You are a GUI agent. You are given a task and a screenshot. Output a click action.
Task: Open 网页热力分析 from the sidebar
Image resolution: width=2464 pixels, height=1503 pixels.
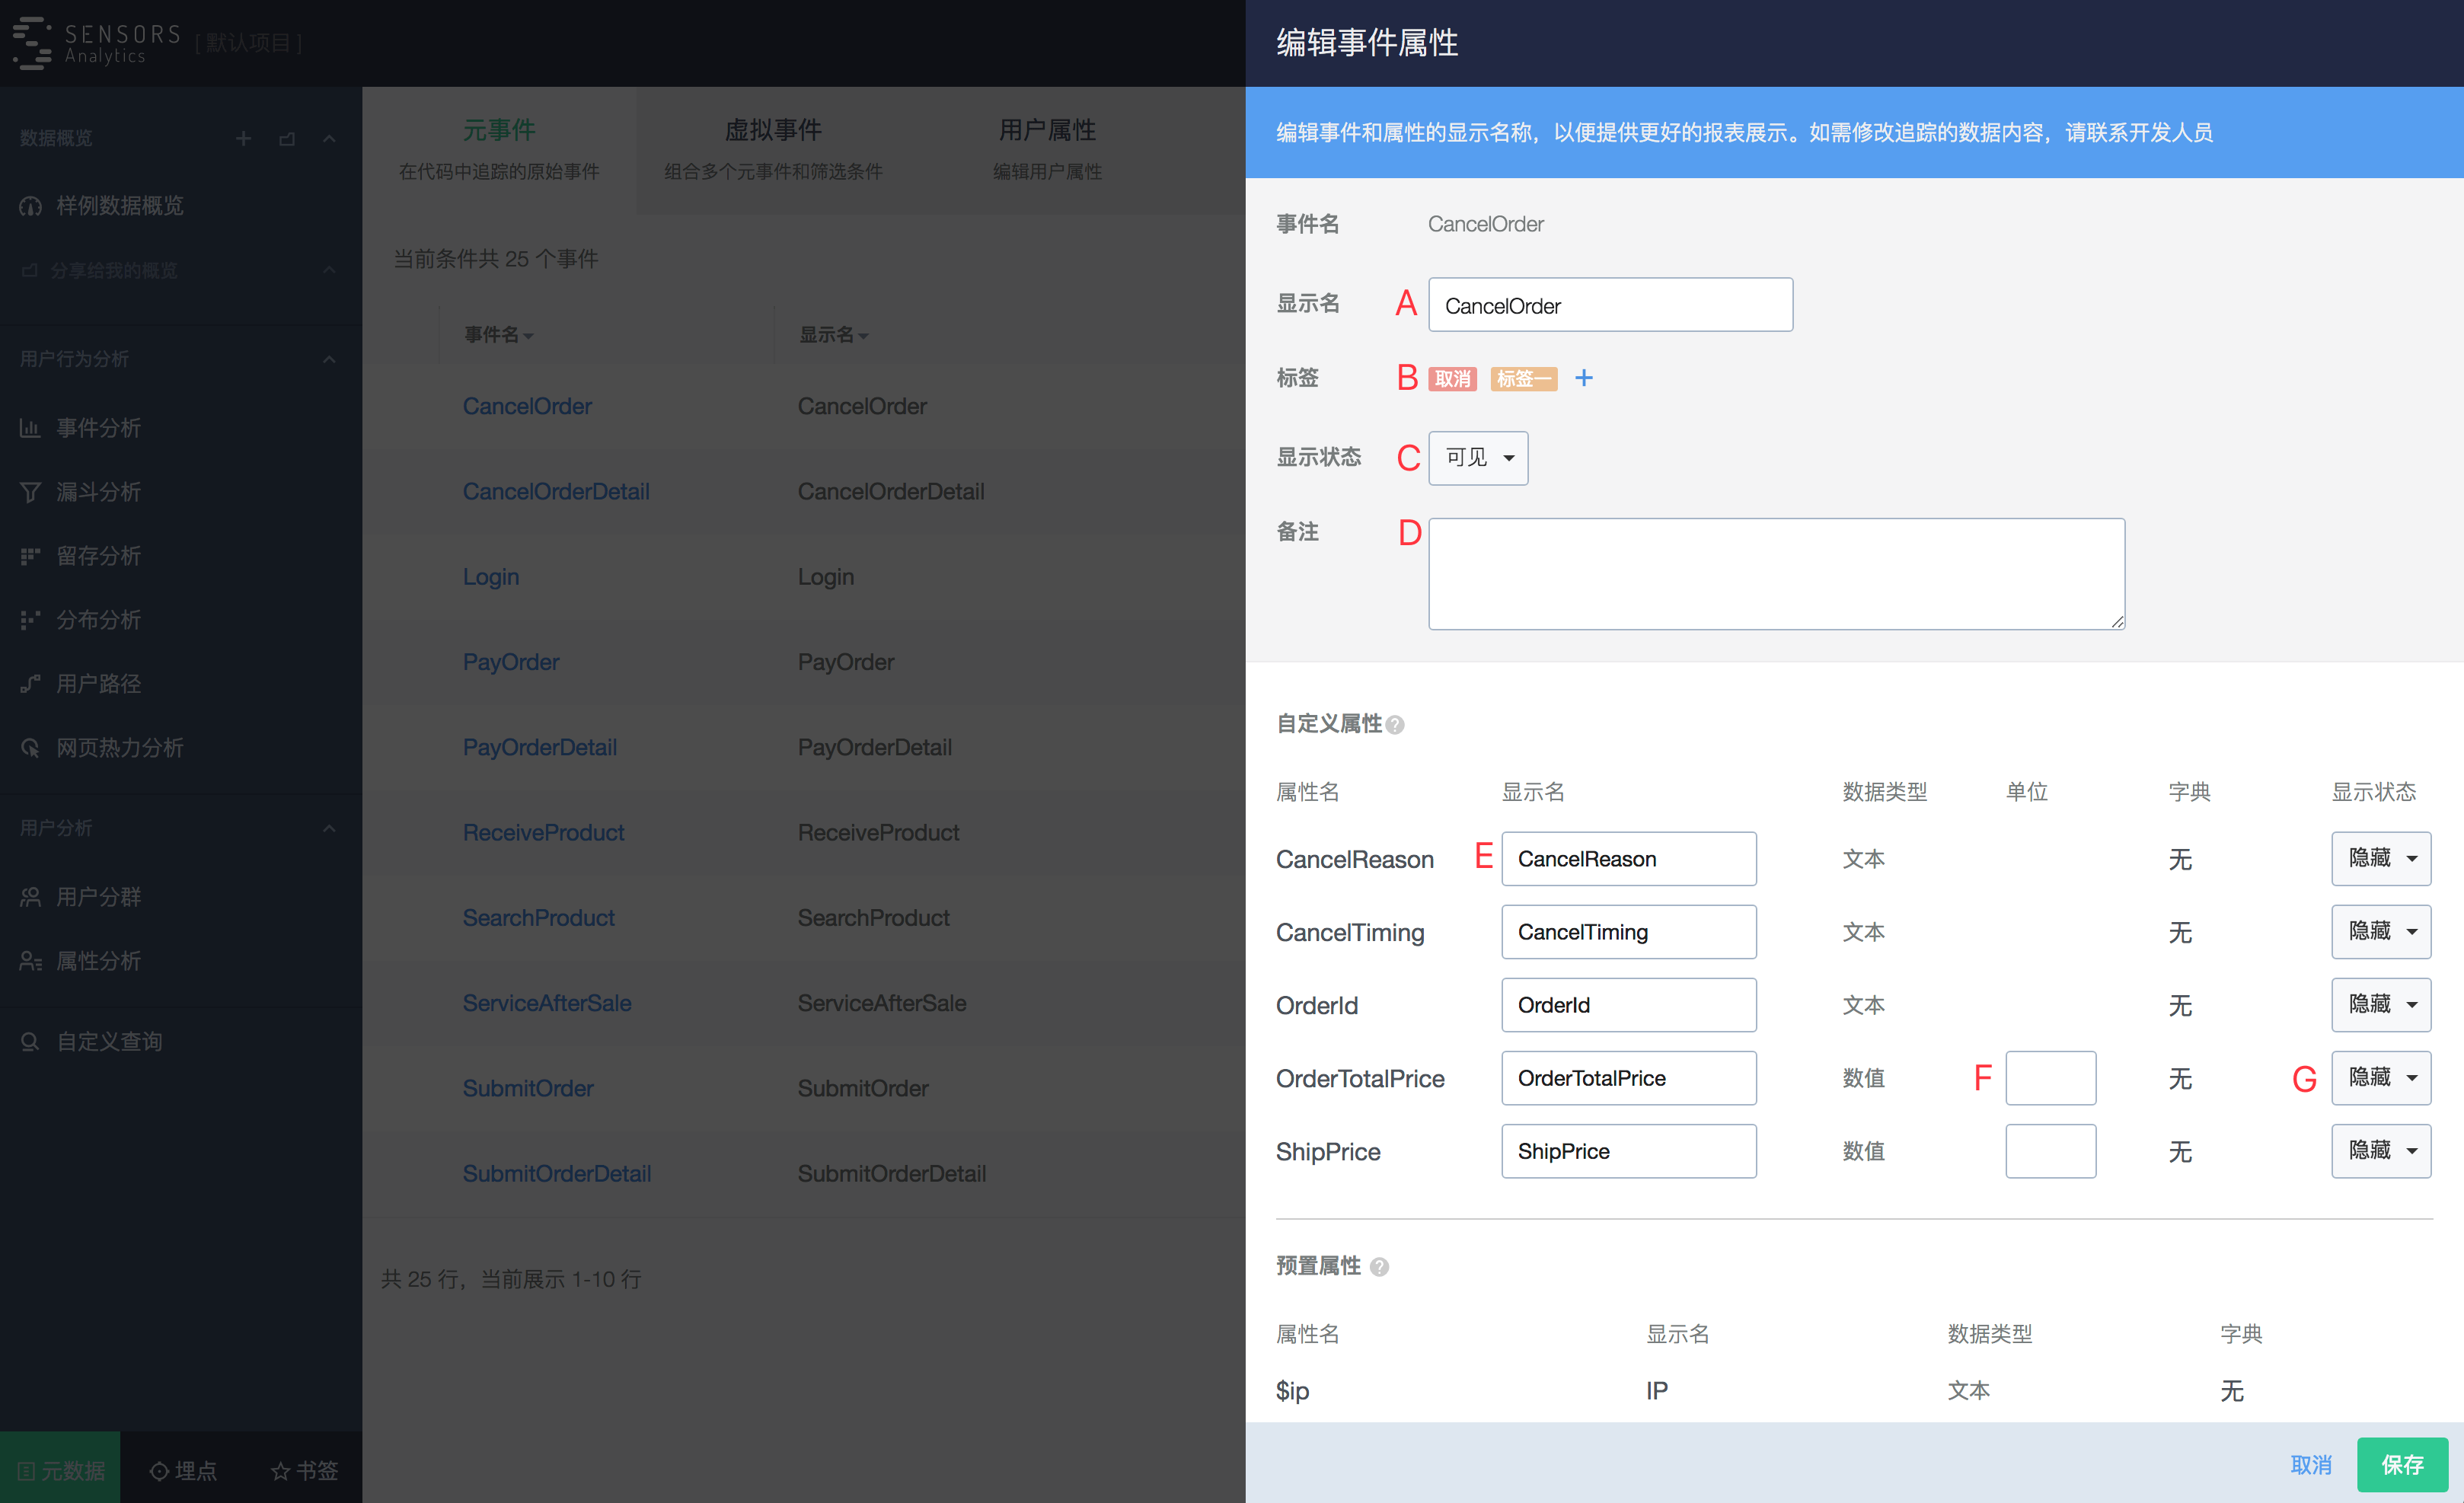(x=120, y=748)
